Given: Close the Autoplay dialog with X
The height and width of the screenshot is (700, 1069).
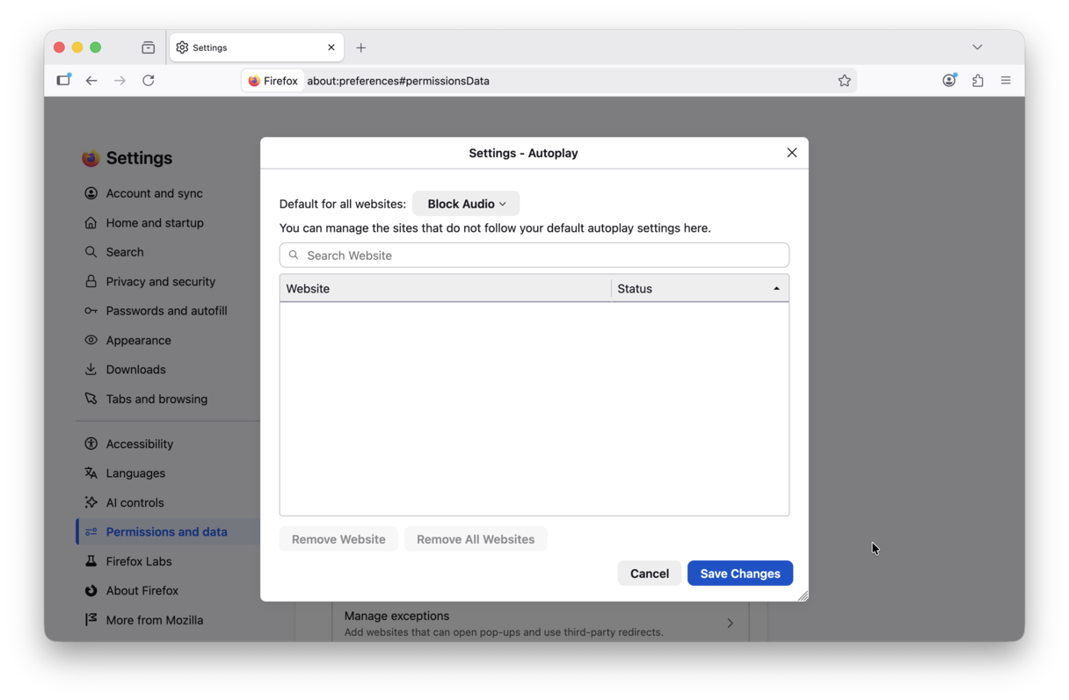Looking at the screenshot, I should click(x=791, y=153).
